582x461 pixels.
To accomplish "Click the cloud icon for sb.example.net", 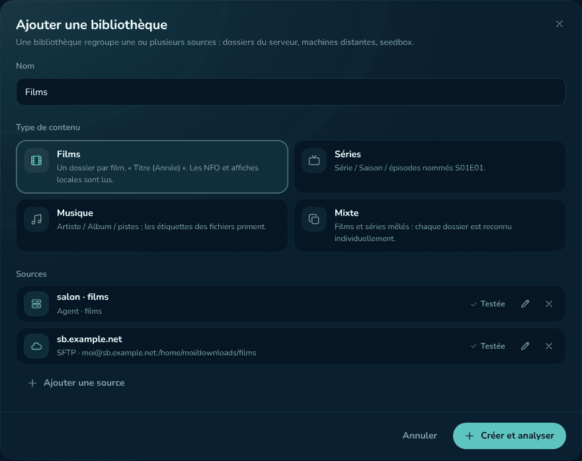I will coord(36,346).
